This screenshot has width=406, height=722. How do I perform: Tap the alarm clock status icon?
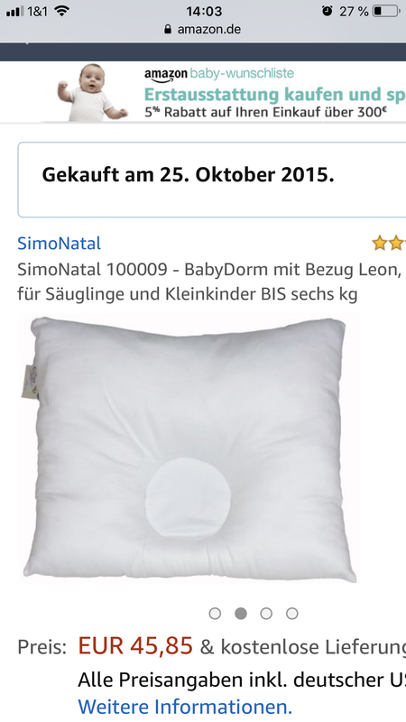328,11
